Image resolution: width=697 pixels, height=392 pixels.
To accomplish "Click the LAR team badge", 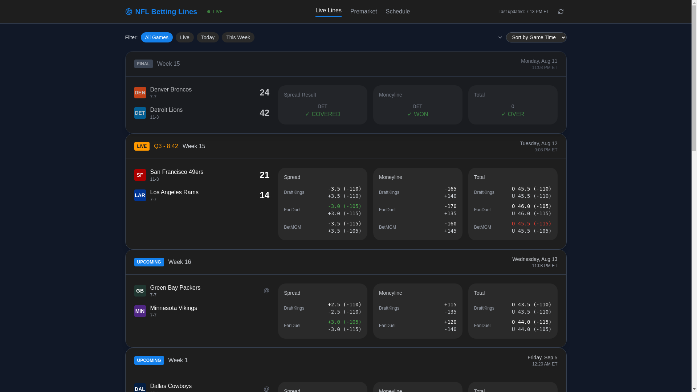I will click(x=140, y=195).
